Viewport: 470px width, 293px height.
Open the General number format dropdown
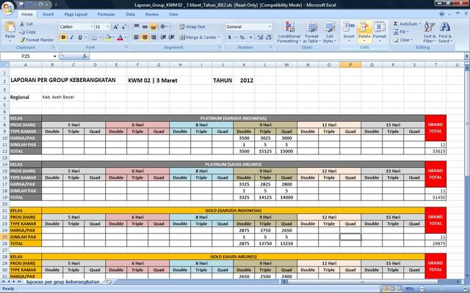coord(270,27)
